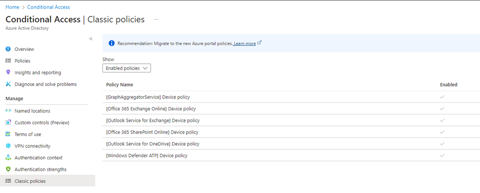Click the Terms of use icon
This screenshot has height=193, width=480.
point(8,134)
